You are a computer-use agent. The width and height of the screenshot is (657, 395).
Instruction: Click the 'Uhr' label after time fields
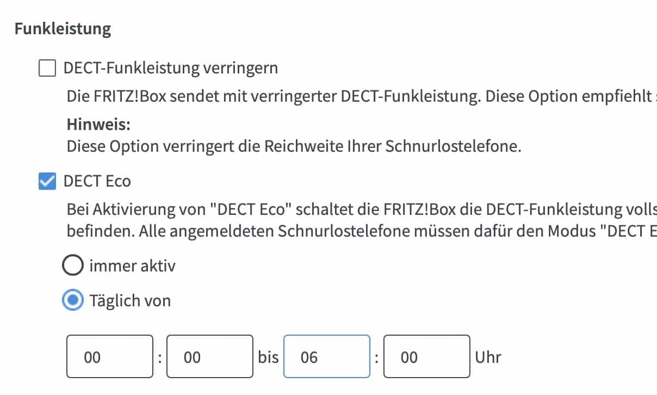pyautogui.click(x=488, y=357)
